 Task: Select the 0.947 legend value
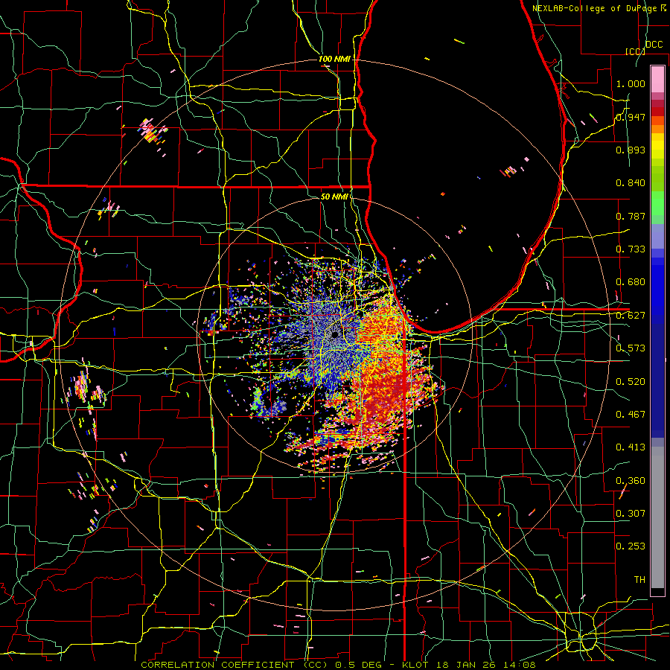point(631,117)
